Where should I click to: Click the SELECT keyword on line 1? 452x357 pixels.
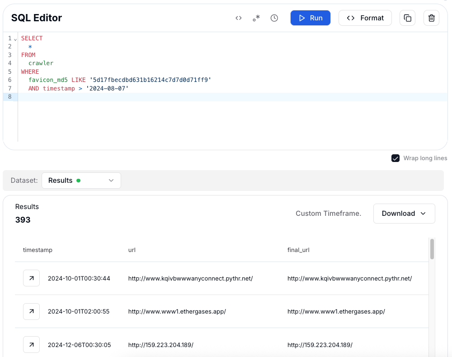(32, 38)
